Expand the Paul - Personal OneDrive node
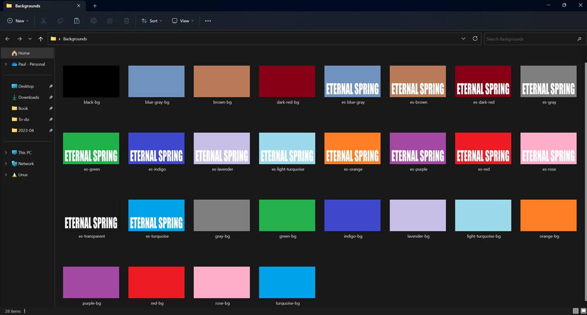 6,64
